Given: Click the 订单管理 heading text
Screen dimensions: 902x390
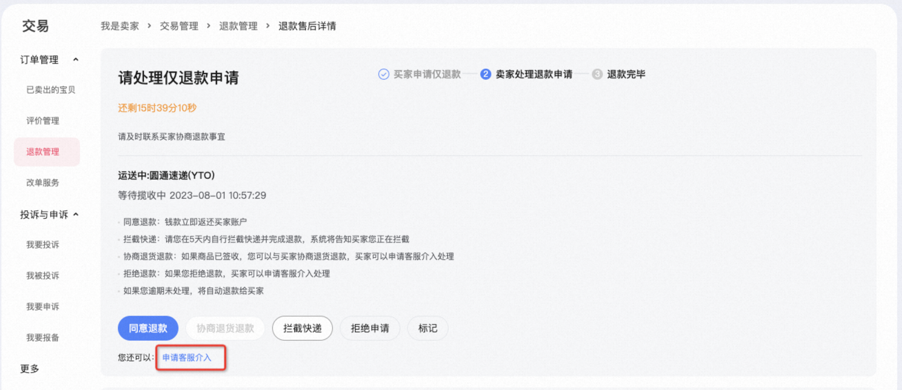Looking at the screenshot, I should (39, 60).
